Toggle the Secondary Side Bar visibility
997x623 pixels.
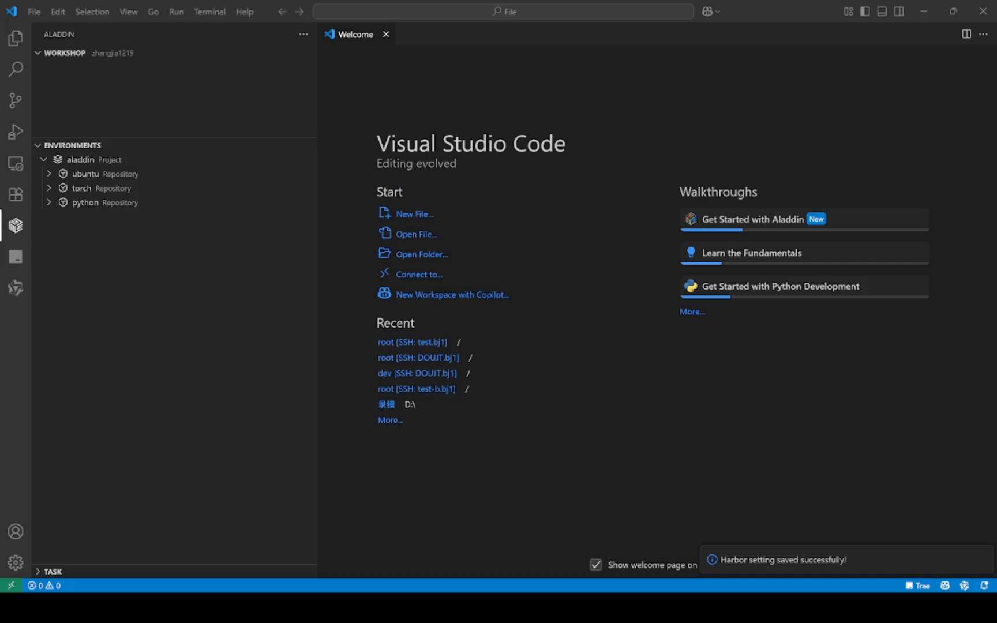899,12
